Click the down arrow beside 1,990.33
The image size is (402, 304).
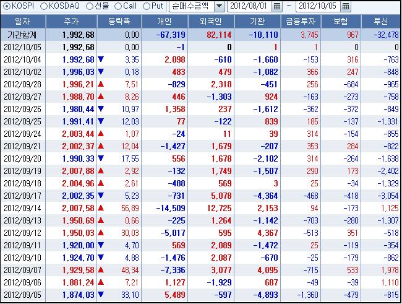pyautogui.click(x=101, y=159)
